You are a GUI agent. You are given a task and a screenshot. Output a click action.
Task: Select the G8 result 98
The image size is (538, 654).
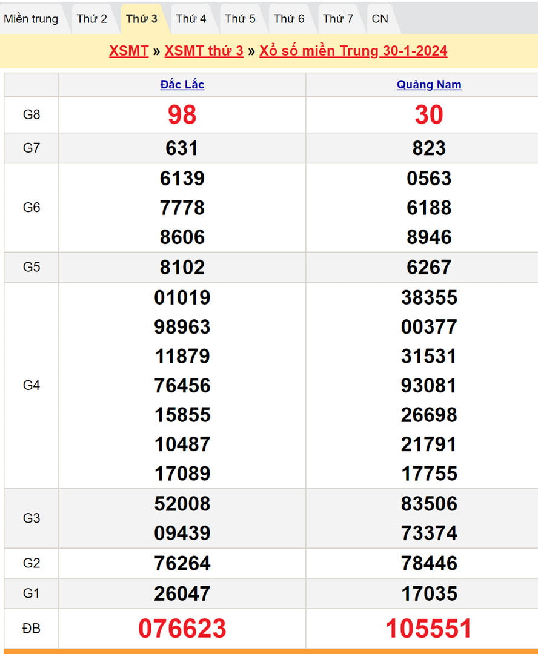[182, 114]
